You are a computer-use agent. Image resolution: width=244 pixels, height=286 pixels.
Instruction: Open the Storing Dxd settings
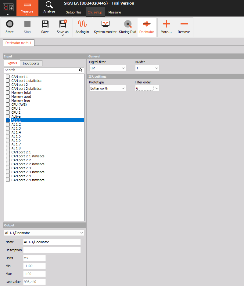pyautogui.click(x=127, y=27)
